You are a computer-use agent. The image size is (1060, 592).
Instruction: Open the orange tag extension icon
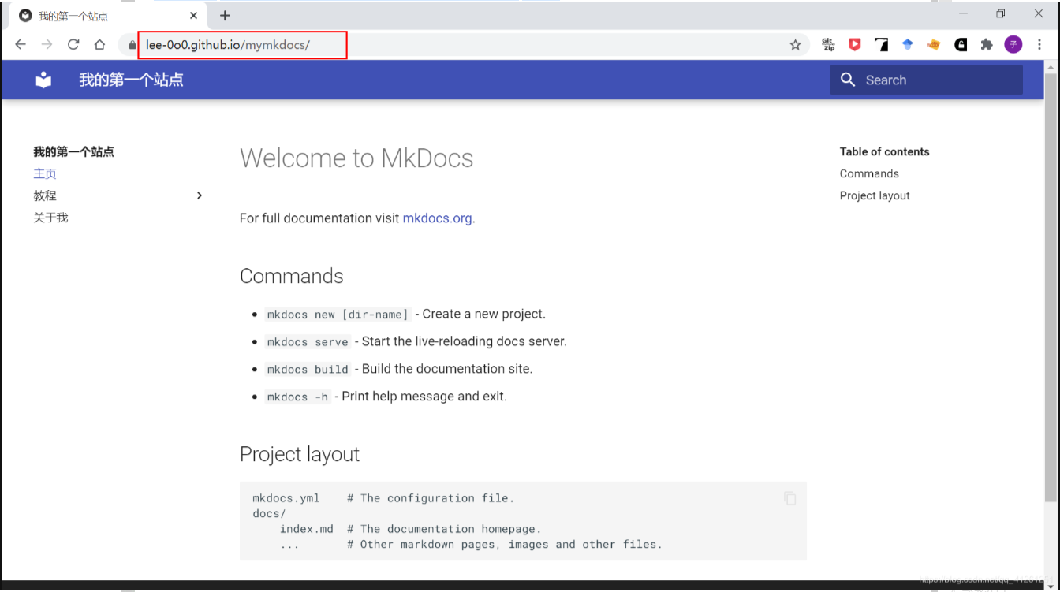click(934, 45)
